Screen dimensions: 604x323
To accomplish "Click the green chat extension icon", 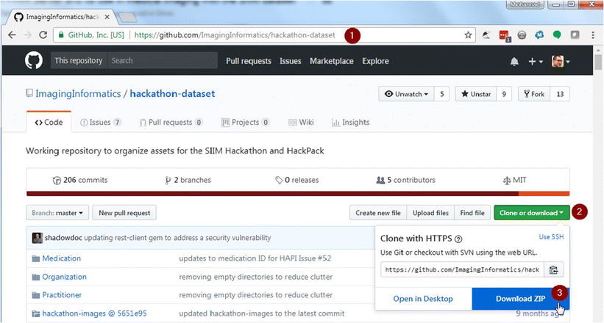I will 557,35.
